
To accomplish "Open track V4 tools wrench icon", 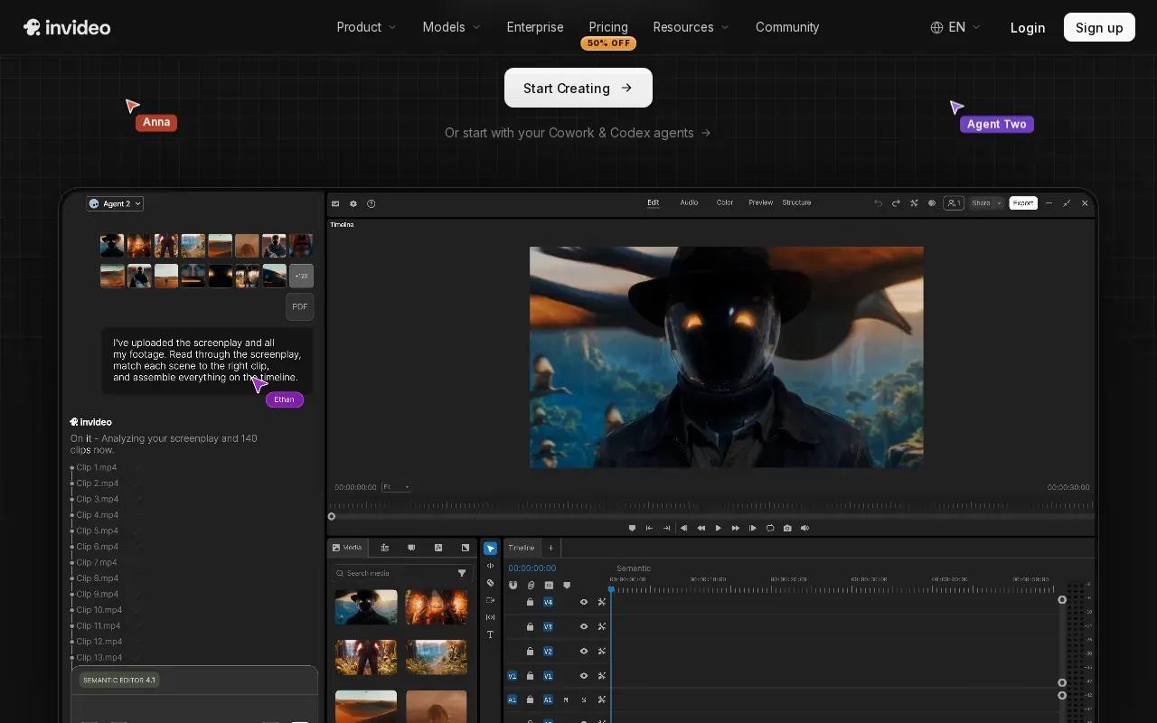I will [601, 602].
